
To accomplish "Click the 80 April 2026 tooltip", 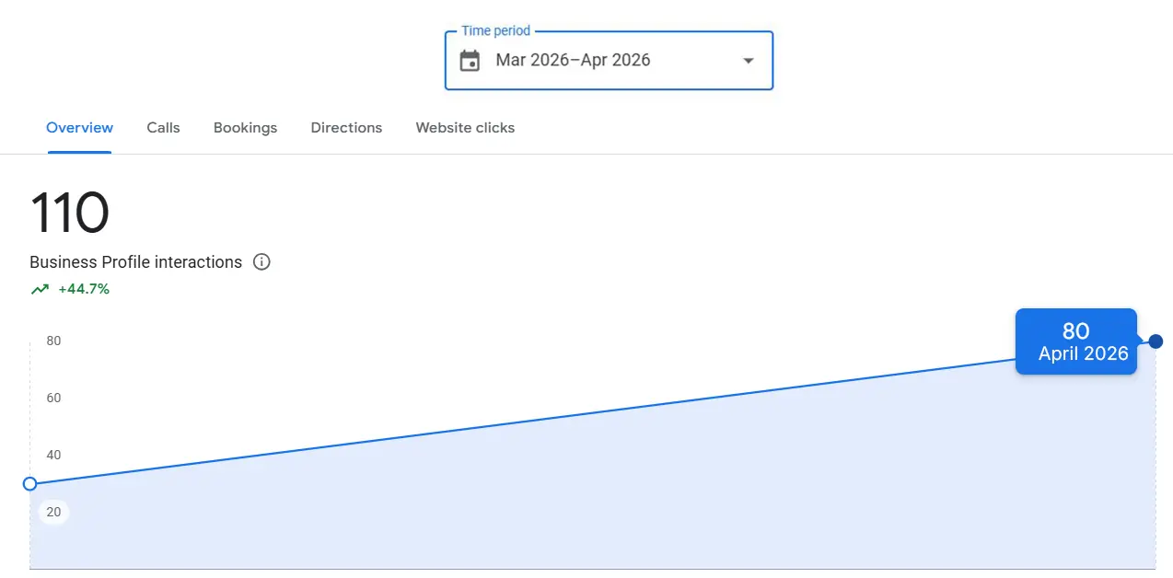I will tap(1075, 341).
